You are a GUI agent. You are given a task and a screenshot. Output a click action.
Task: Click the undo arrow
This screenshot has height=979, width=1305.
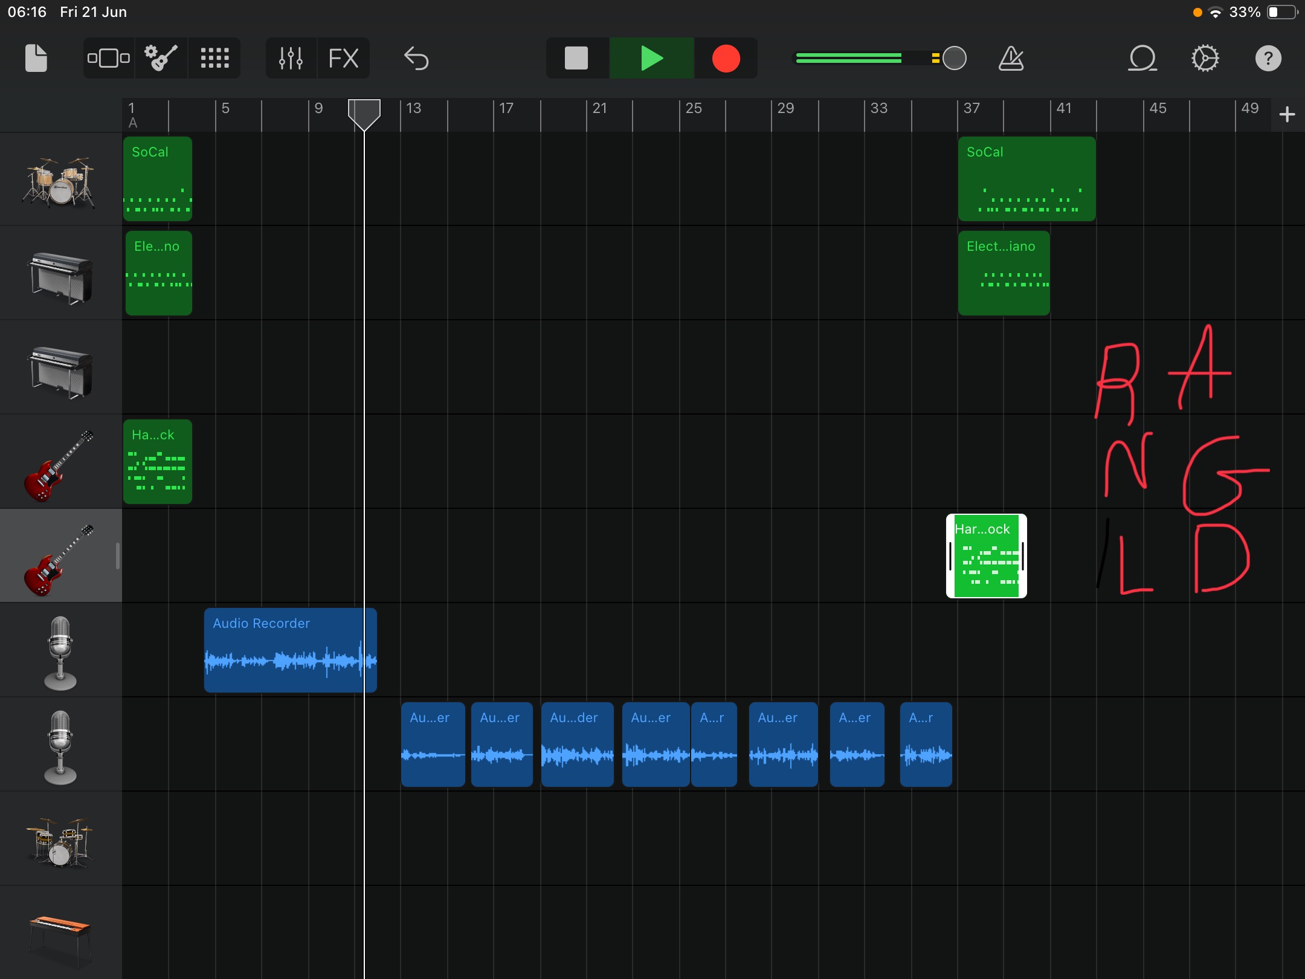[x=416, y=59]
